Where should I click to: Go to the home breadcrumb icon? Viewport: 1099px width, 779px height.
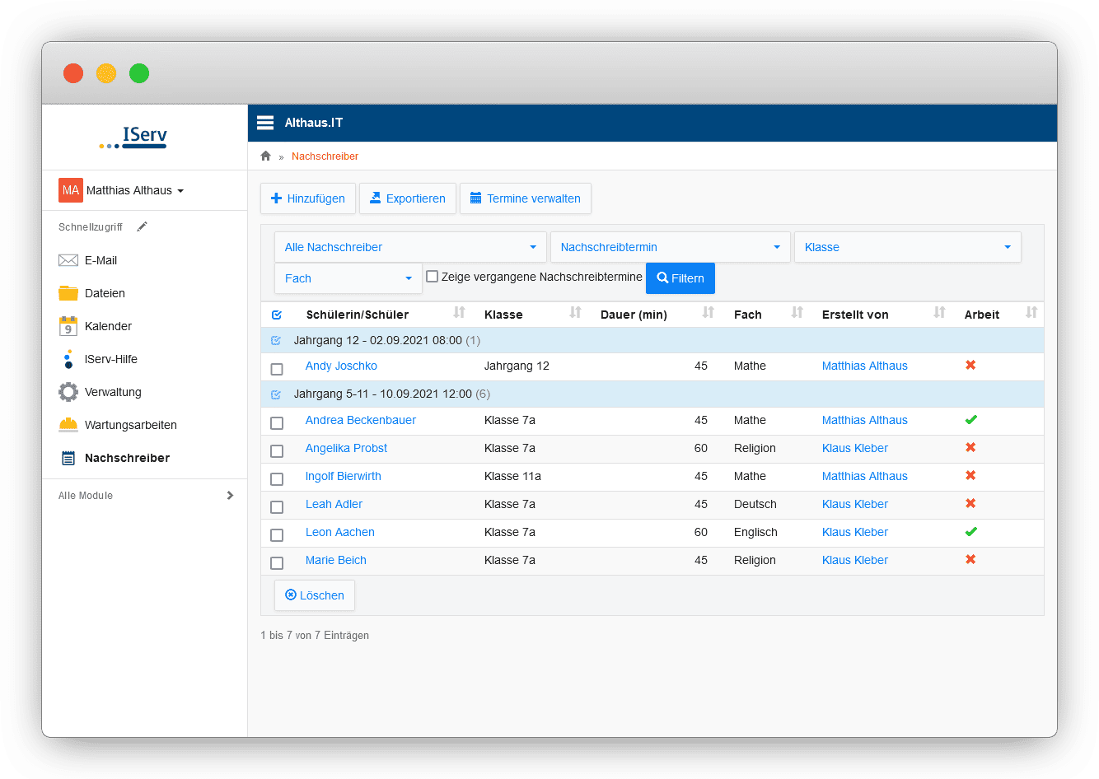click(265, 156)
